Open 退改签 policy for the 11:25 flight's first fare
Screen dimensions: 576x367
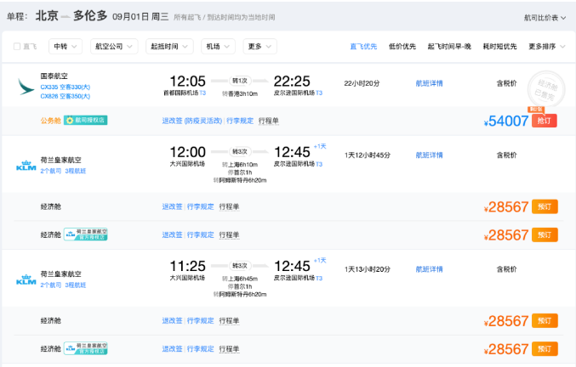[x=172, y=320]
